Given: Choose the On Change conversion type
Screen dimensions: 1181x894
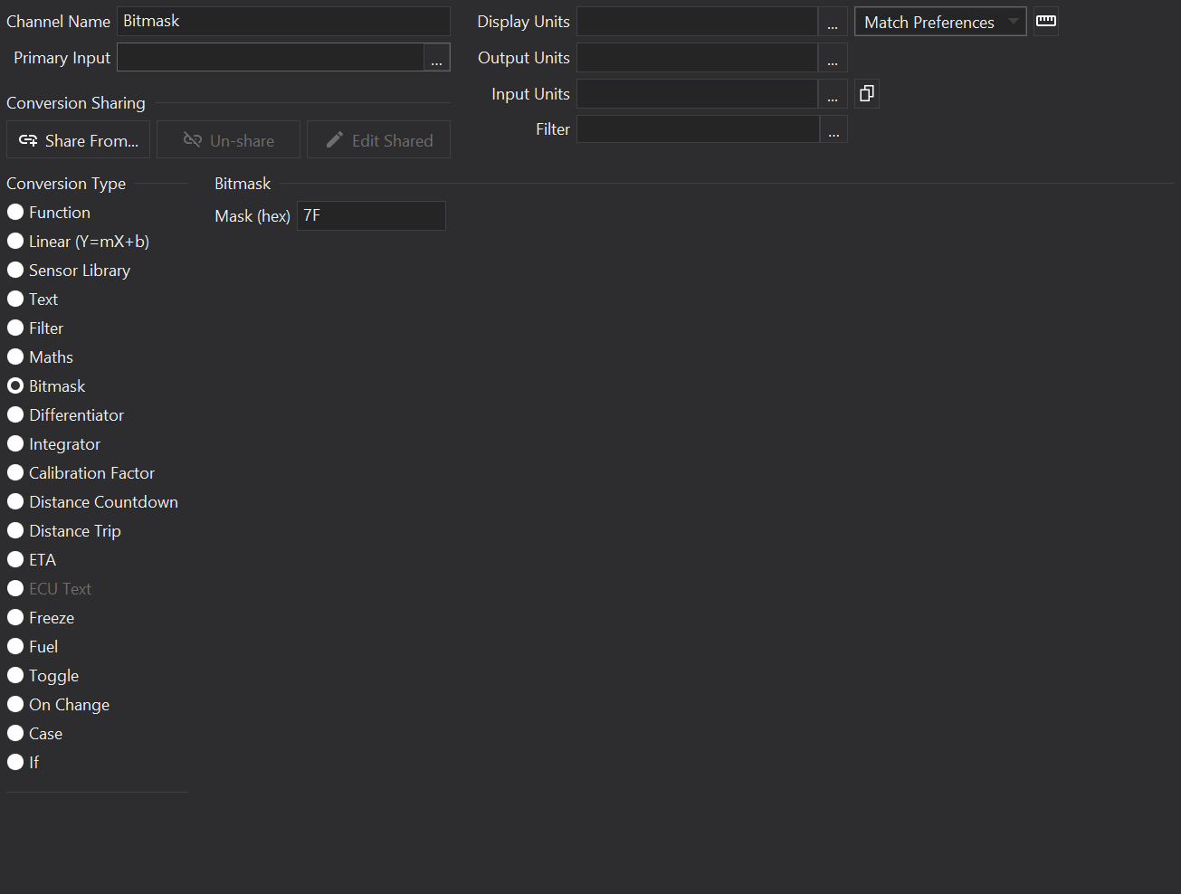Looking at the screenshot, I should point(15,704).
